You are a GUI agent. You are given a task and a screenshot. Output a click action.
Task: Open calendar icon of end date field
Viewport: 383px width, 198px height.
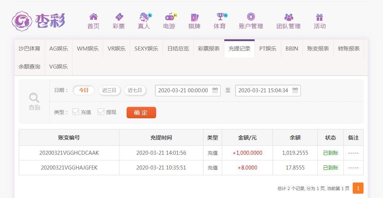[295, 90]
